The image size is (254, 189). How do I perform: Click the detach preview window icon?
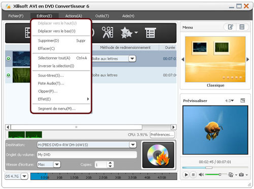coord(243,101)
